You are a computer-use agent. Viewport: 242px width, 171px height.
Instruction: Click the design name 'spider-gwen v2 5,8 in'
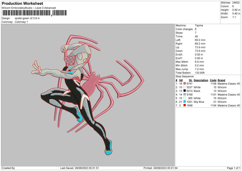coord(27,18)
